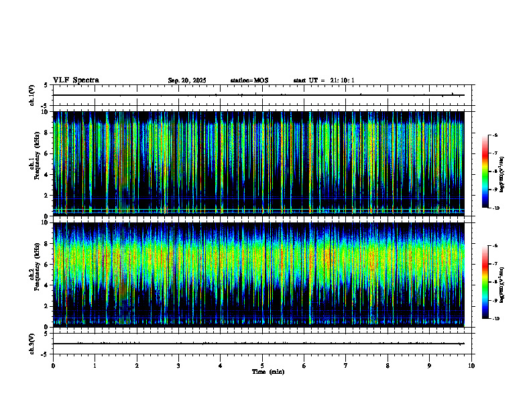The image size is (531, 410).
Task: Select the date text "Sep. 20, 2025"
Action: [187, 80]
